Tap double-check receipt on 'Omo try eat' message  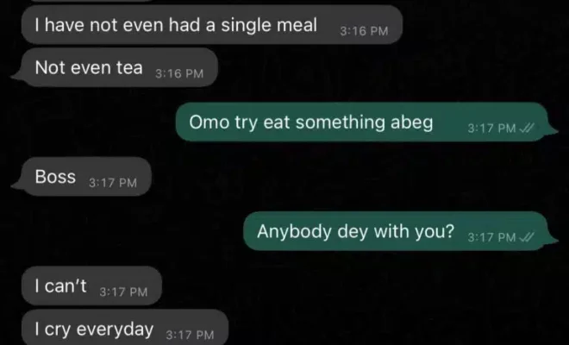click(528, 128)
